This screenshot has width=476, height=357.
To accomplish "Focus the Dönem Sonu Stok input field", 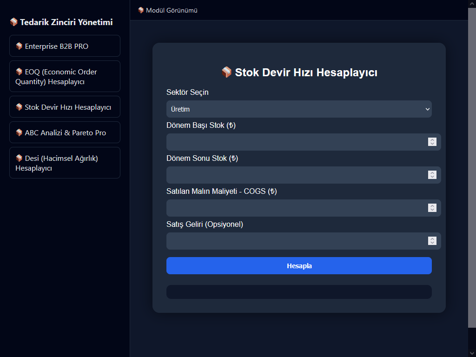I will tap(296, 175).
